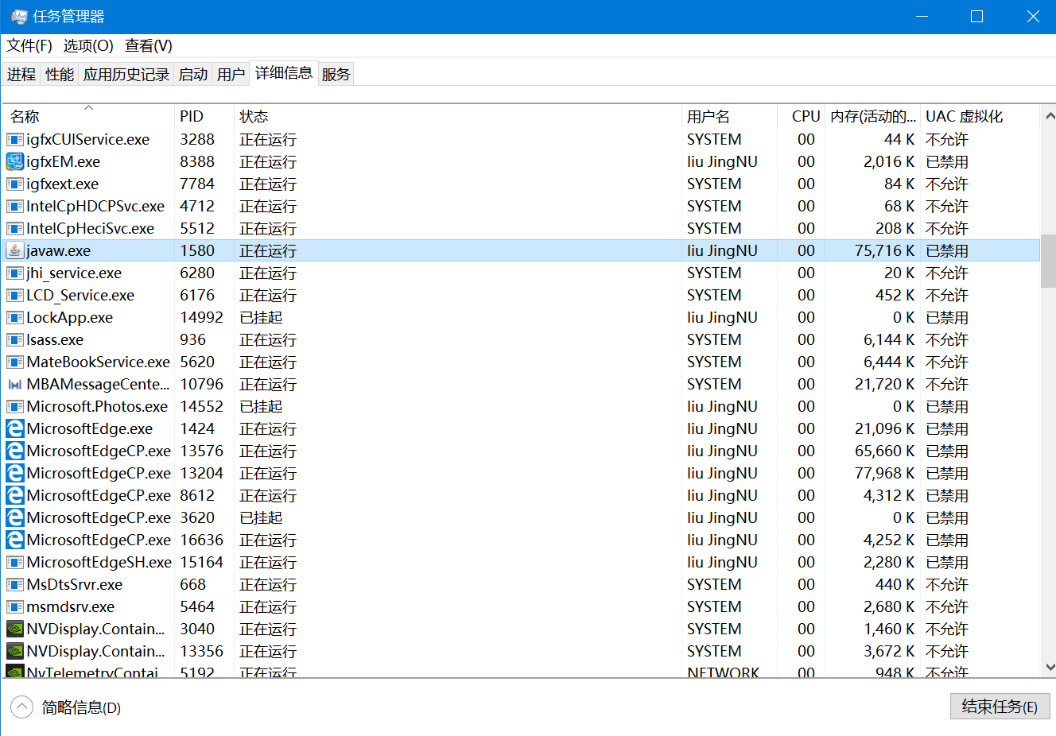
Task: Switch to the 性能 tab
Action: tap(60, 75)
